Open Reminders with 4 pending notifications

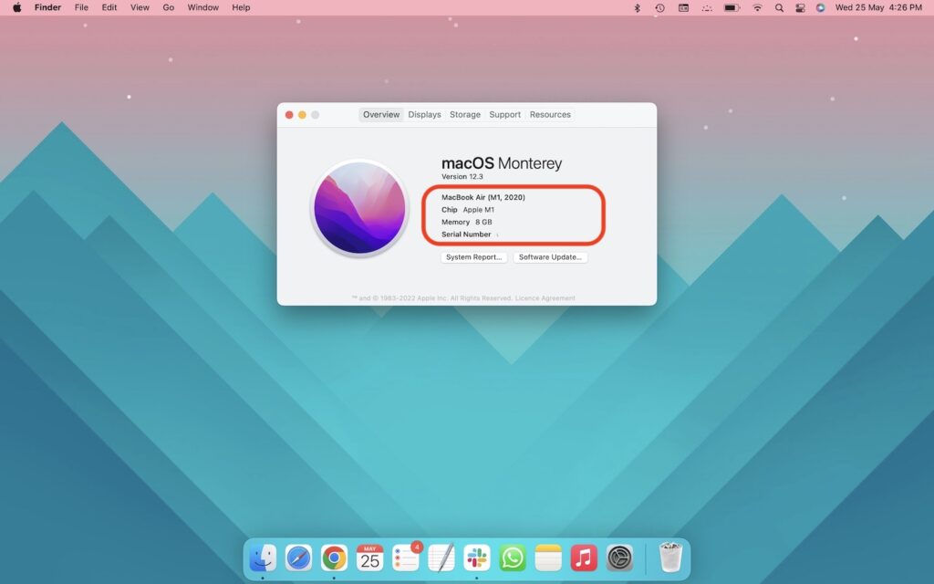pos(405,555)
